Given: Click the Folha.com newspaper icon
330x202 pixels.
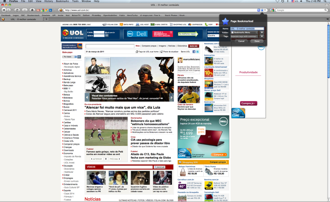Looking at the screenshot, I should click(105, 24).
